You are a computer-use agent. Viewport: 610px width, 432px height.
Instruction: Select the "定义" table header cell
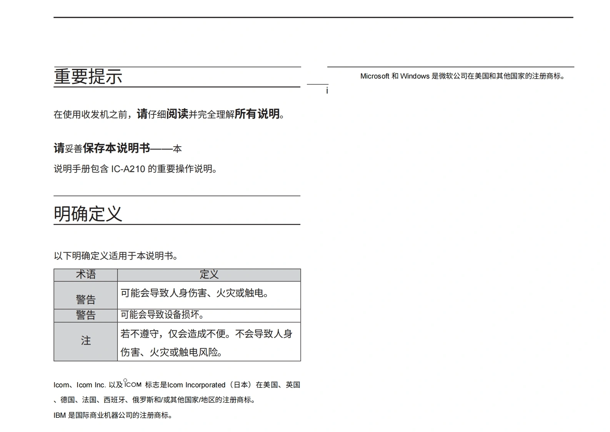click(x=209, y=275)
